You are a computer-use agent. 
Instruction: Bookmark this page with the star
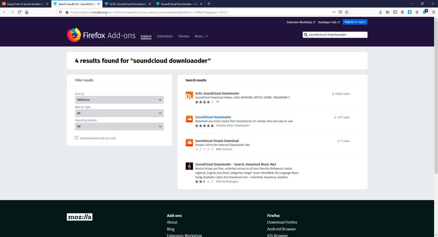pyautogui.click(x=347, y=12)
